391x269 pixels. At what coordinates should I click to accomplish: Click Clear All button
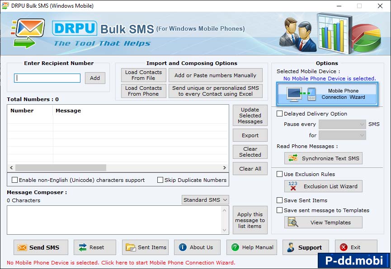point(250,169)
